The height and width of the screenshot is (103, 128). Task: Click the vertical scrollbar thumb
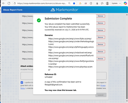[127, 78]
